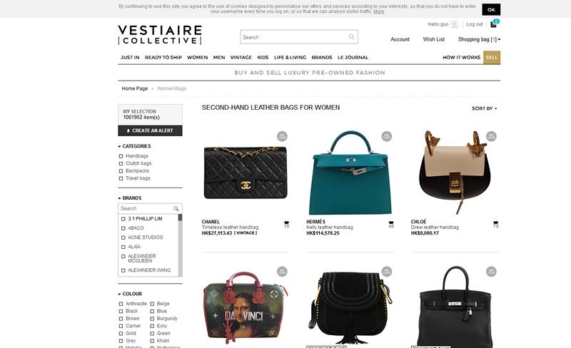Open the VINTAGE navigation menu
Viewport: 571px width, 348px height.
tap(241, 58)
